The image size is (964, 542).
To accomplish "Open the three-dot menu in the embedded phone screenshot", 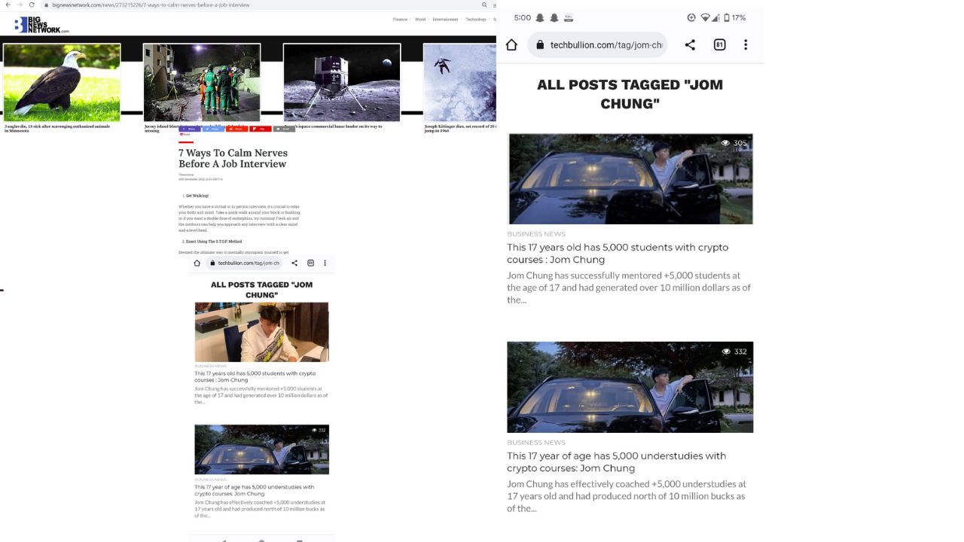I will coord(325,263).
